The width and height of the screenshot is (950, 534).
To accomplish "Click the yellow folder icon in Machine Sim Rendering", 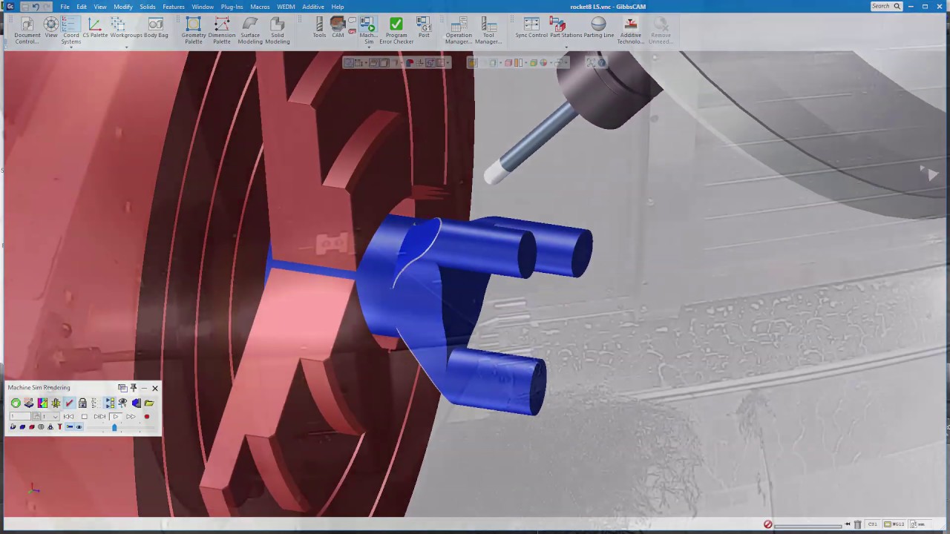I will pyautogui.click(x=149, y=403).
